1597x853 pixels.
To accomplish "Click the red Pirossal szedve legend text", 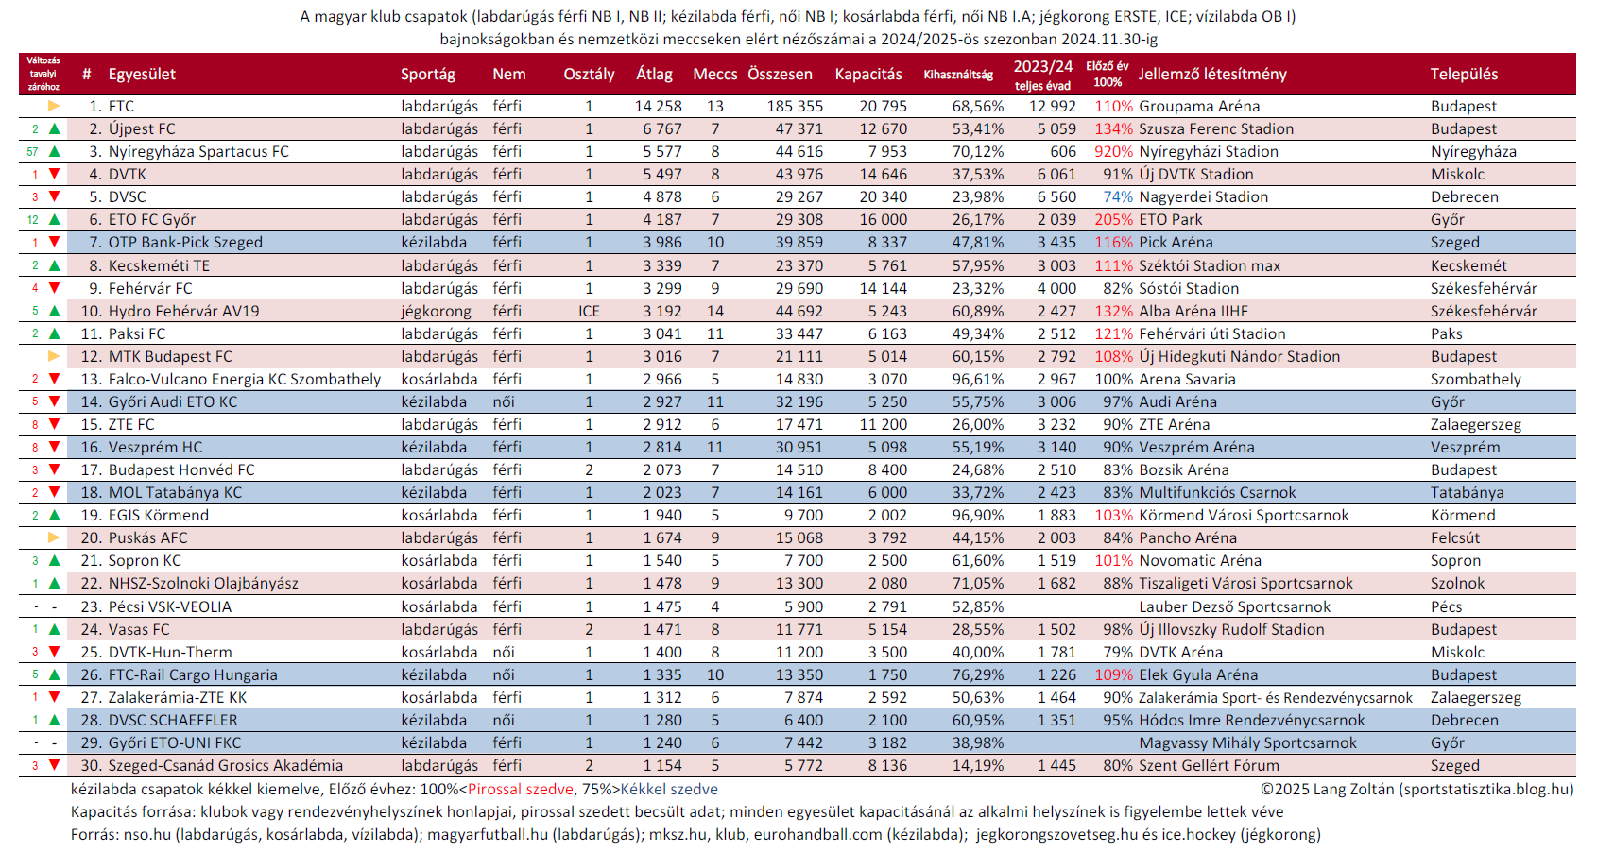I will tap(521, 789).
